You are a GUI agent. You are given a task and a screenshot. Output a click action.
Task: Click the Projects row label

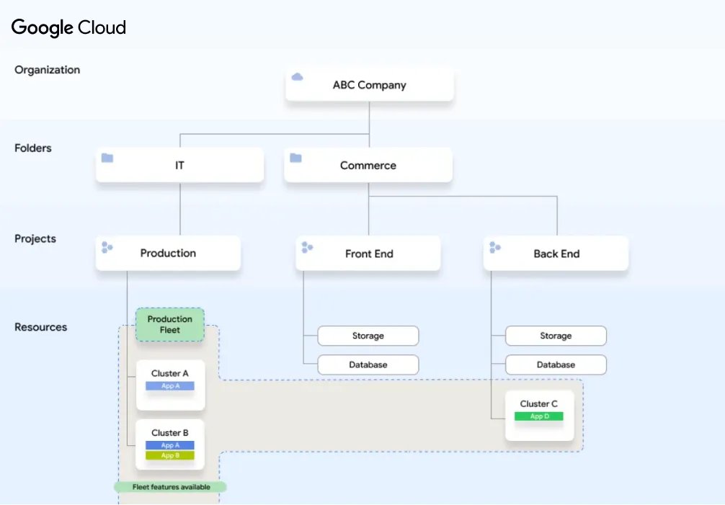point(35,238)
